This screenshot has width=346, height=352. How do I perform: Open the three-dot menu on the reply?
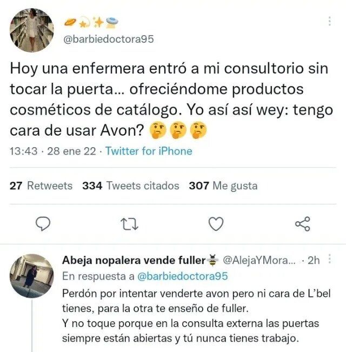329,259
